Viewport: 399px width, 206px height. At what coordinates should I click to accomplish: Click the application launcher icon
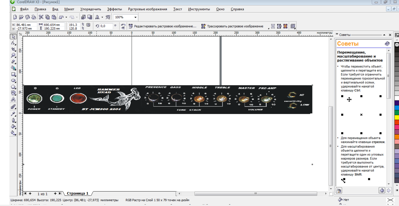tap(97, 17)
